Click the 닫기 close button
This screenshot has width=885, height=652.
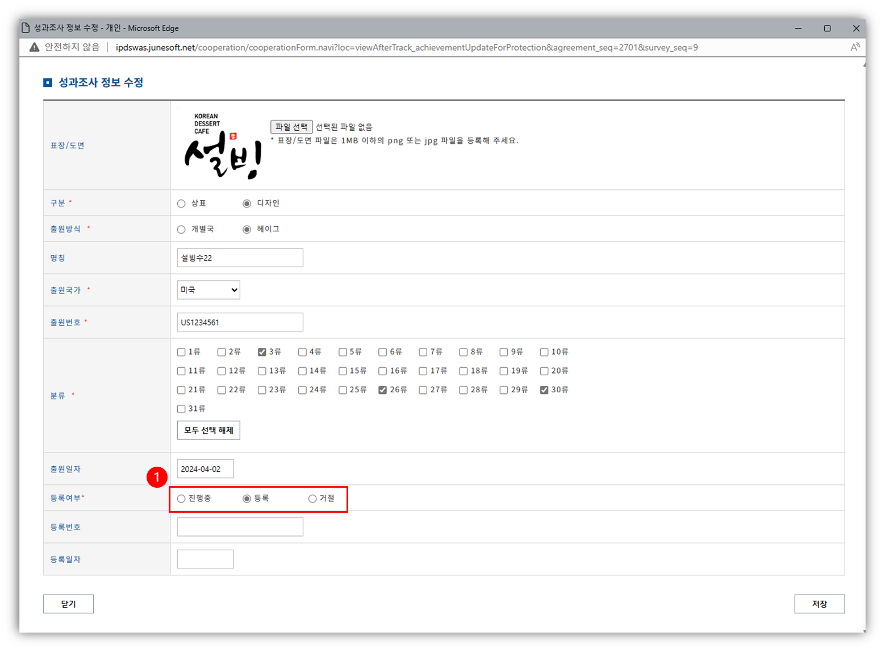point(68,604)
